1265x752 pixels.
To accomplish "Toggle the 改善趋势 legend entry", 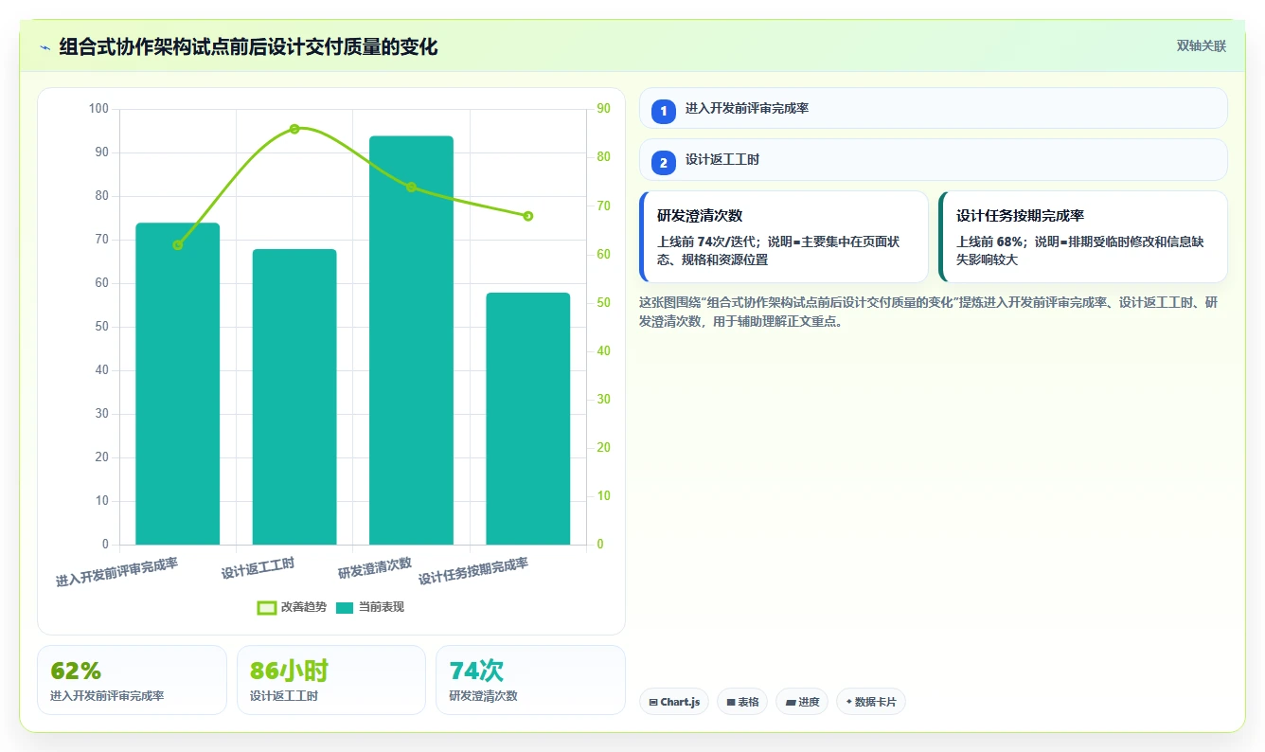I will point(292,607).
